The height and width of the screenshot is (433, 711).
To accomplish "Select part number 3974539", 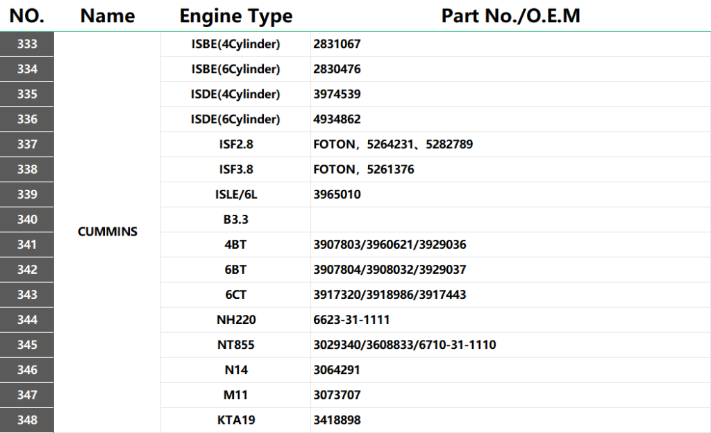I will [x=510, y=94].
